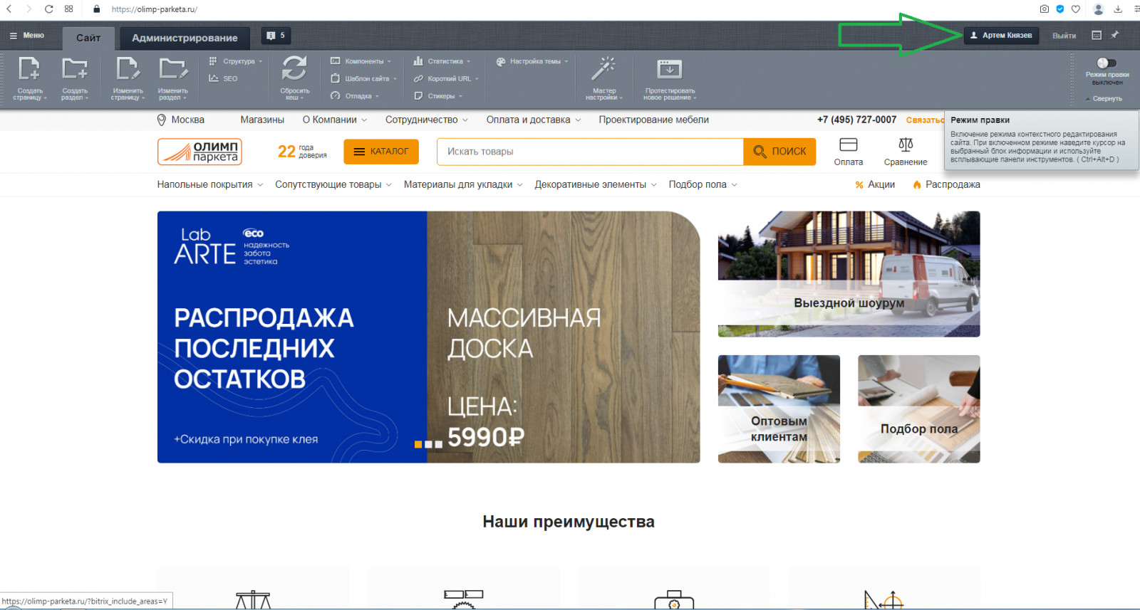Image resolution: width=1140 pixels, height=610 pixels.
Task: Expand the Стикеры dropdown
Action: [x=438, y=95]
